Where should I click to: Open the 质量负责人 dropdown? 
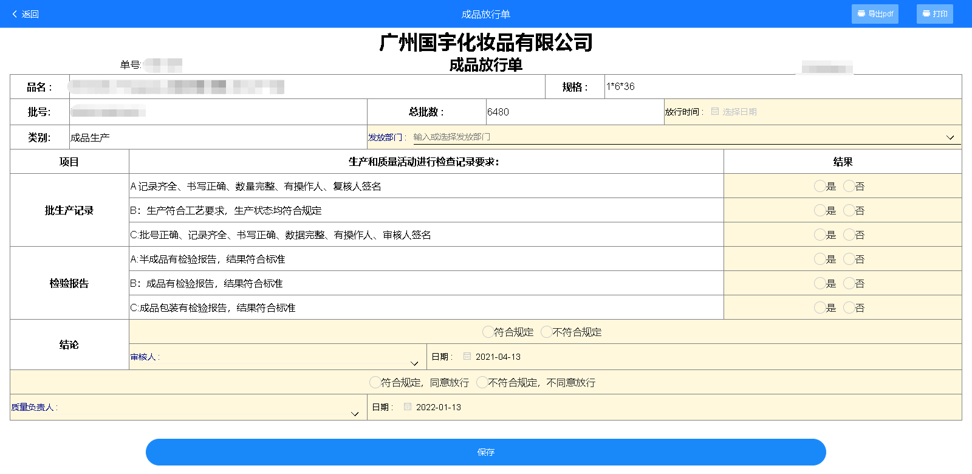tap(355, 413)
